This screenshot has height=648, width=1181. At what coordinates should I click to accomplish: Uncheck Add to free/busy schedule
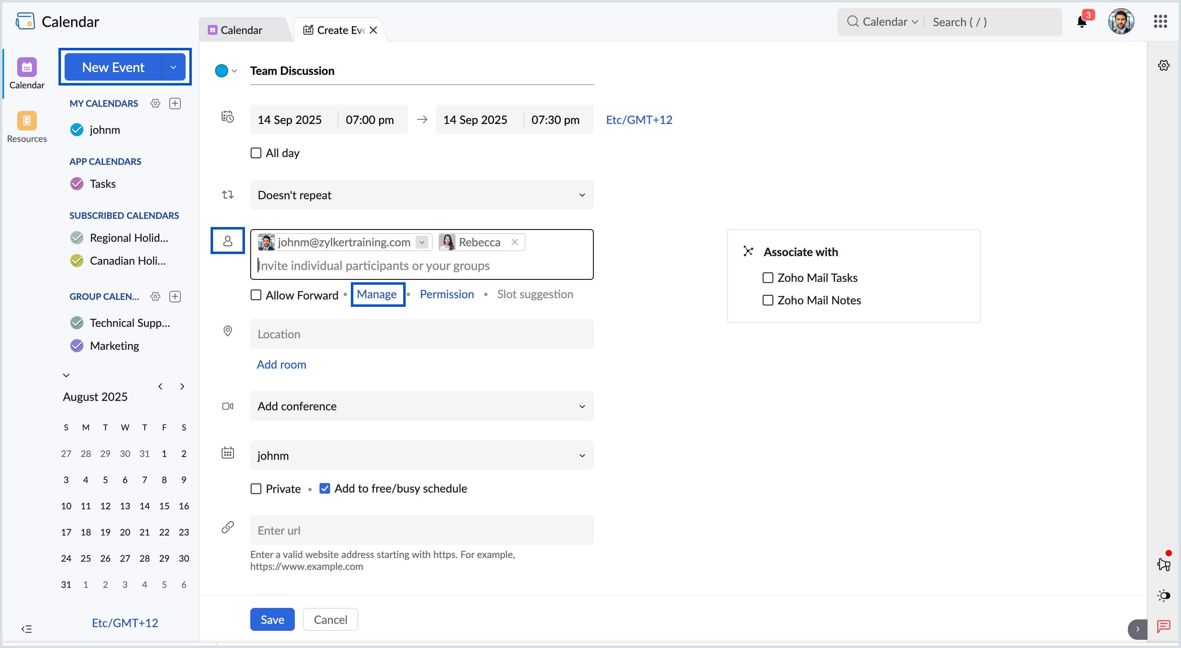pyautogui.click(x=325, y=488)
